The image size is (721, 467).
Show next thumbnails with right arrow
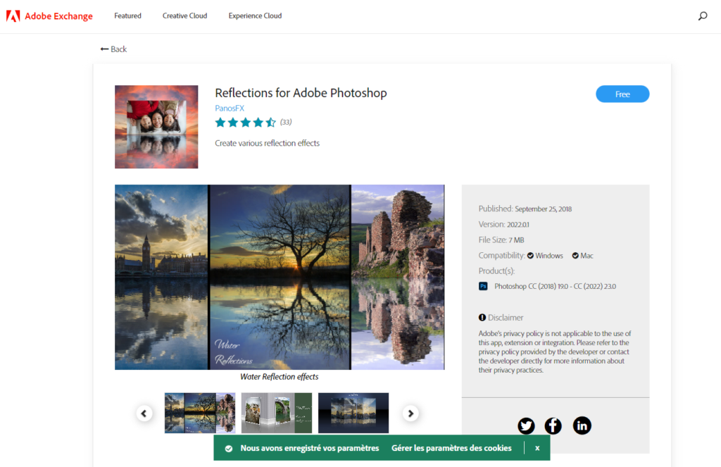(x=410, y=413)
